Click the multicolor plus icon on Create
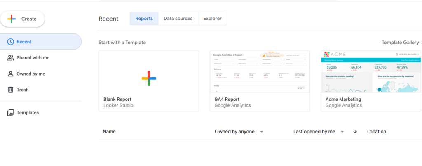 [12, 19]
